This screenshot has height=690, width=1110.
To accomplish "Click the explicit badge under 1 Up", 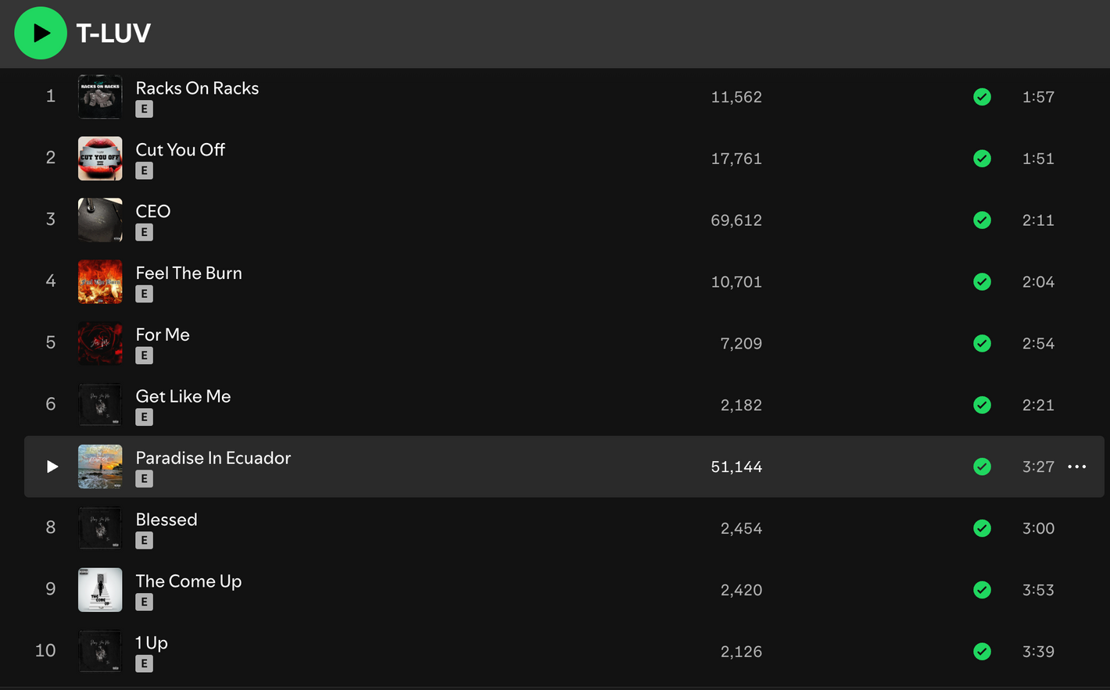I will (144, 663).
